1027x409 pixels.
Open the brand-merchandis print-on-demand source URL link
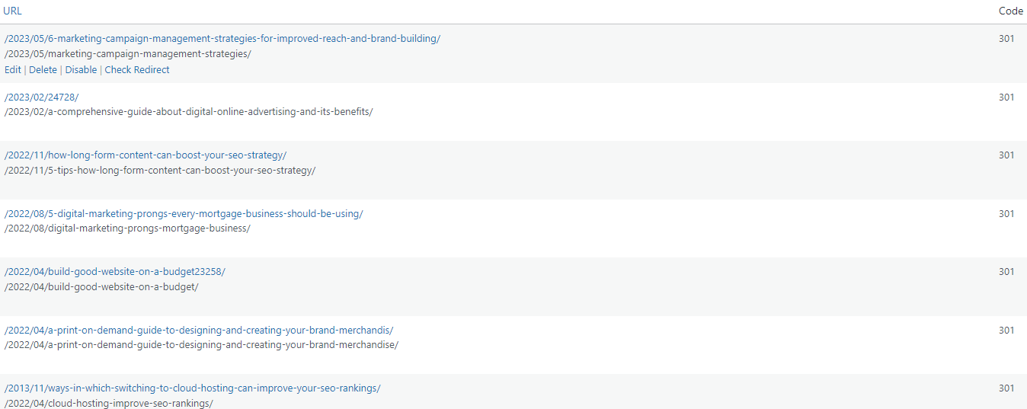tap(198, 331)
